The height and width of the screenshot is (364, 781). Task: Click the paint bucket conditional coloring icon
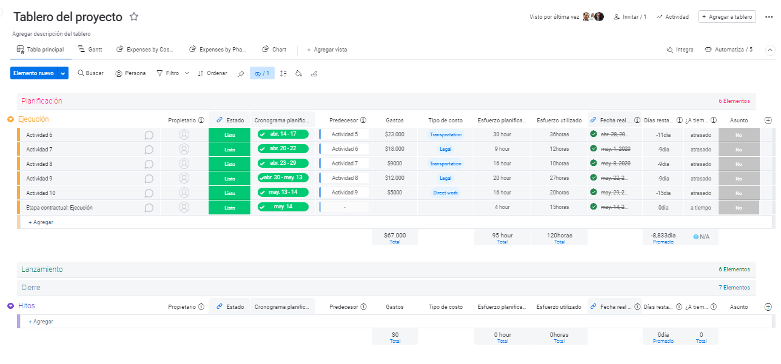(298, 73)
